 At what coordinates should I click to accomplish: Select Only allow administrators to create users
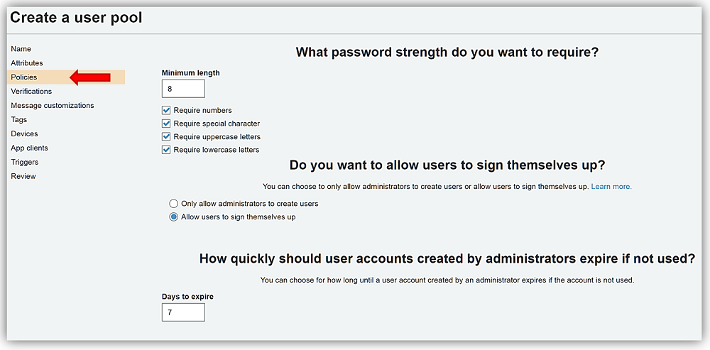tap(173, 204)
